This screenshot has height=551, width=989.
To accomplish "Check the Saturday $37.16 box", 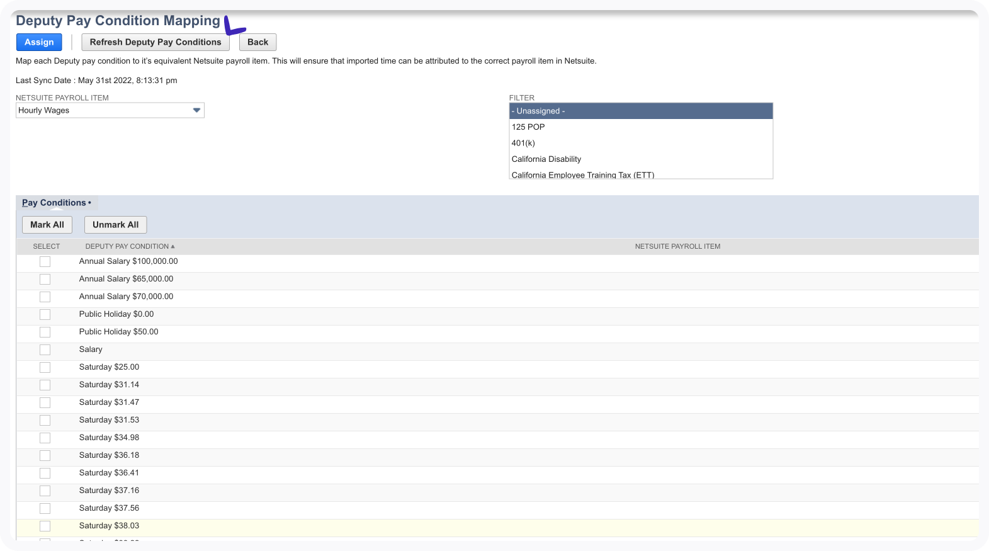I will pyautogui.click(x=45, y=491).
